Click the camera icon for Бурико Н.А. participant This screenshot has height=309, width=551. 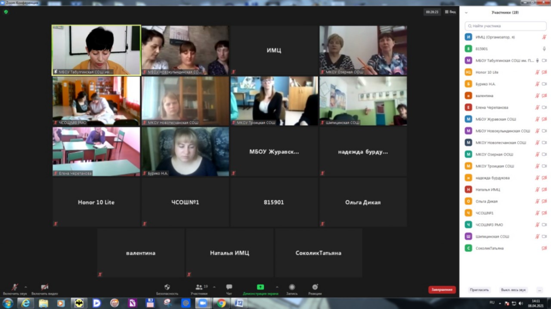pos(544,84)
